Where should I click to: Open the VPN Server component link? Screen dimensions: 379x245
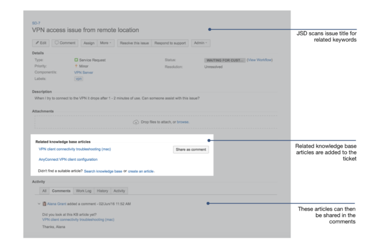pyautogui.click(x=84, y=73)
